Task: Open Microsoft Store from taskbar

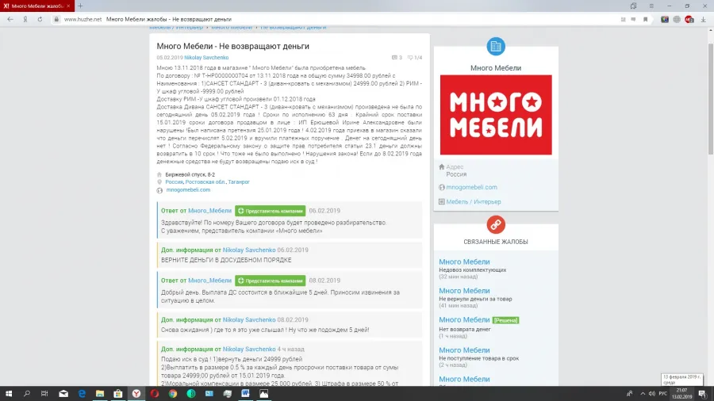Action: 118,393
